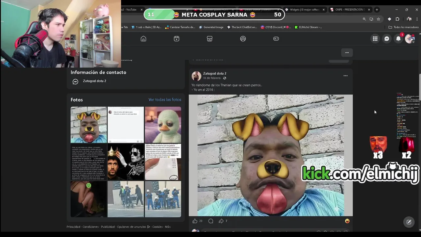This screenshot has height=237, width=421.
Task: Click the comment bubble icon on post
Action: point(211,221)
